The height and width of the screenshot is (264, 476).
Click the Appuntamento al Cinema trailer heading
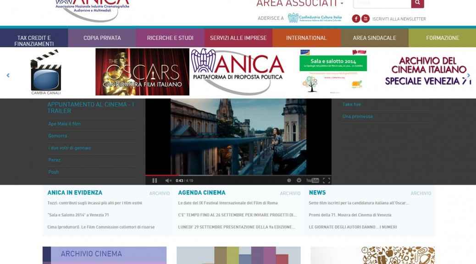coord(90,108)
